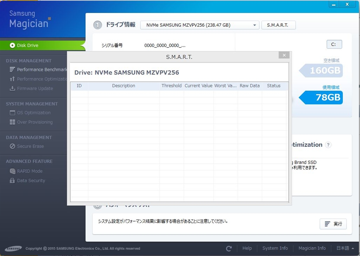Click the S.M.A.R.T. button

click(x=278, y=25)
